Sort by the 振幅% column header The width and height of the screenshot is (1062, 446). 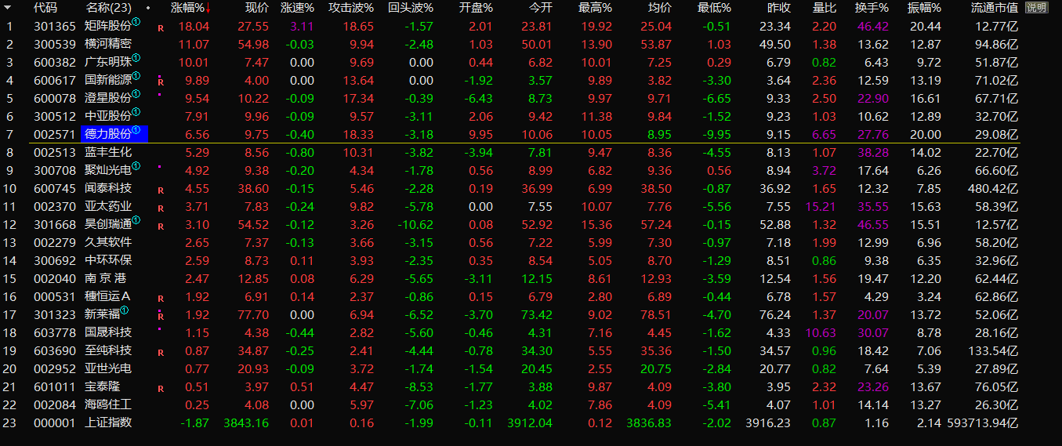click(924, 8)
